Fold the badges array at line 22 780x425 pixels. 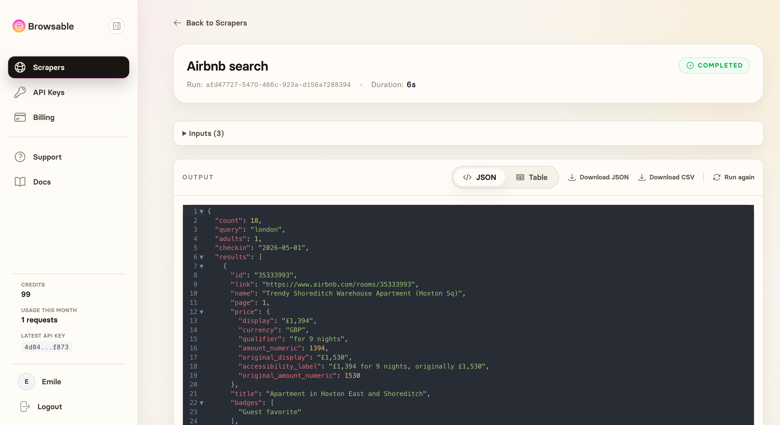pos(201,403)
